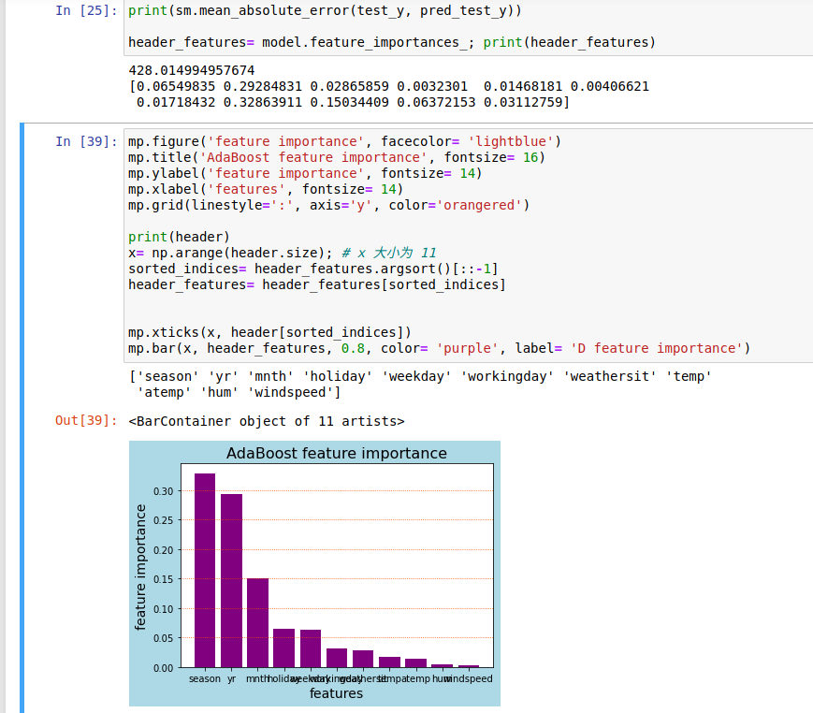Click the purple bar labeled yr

pyautogui.click(x=231, y=581)
